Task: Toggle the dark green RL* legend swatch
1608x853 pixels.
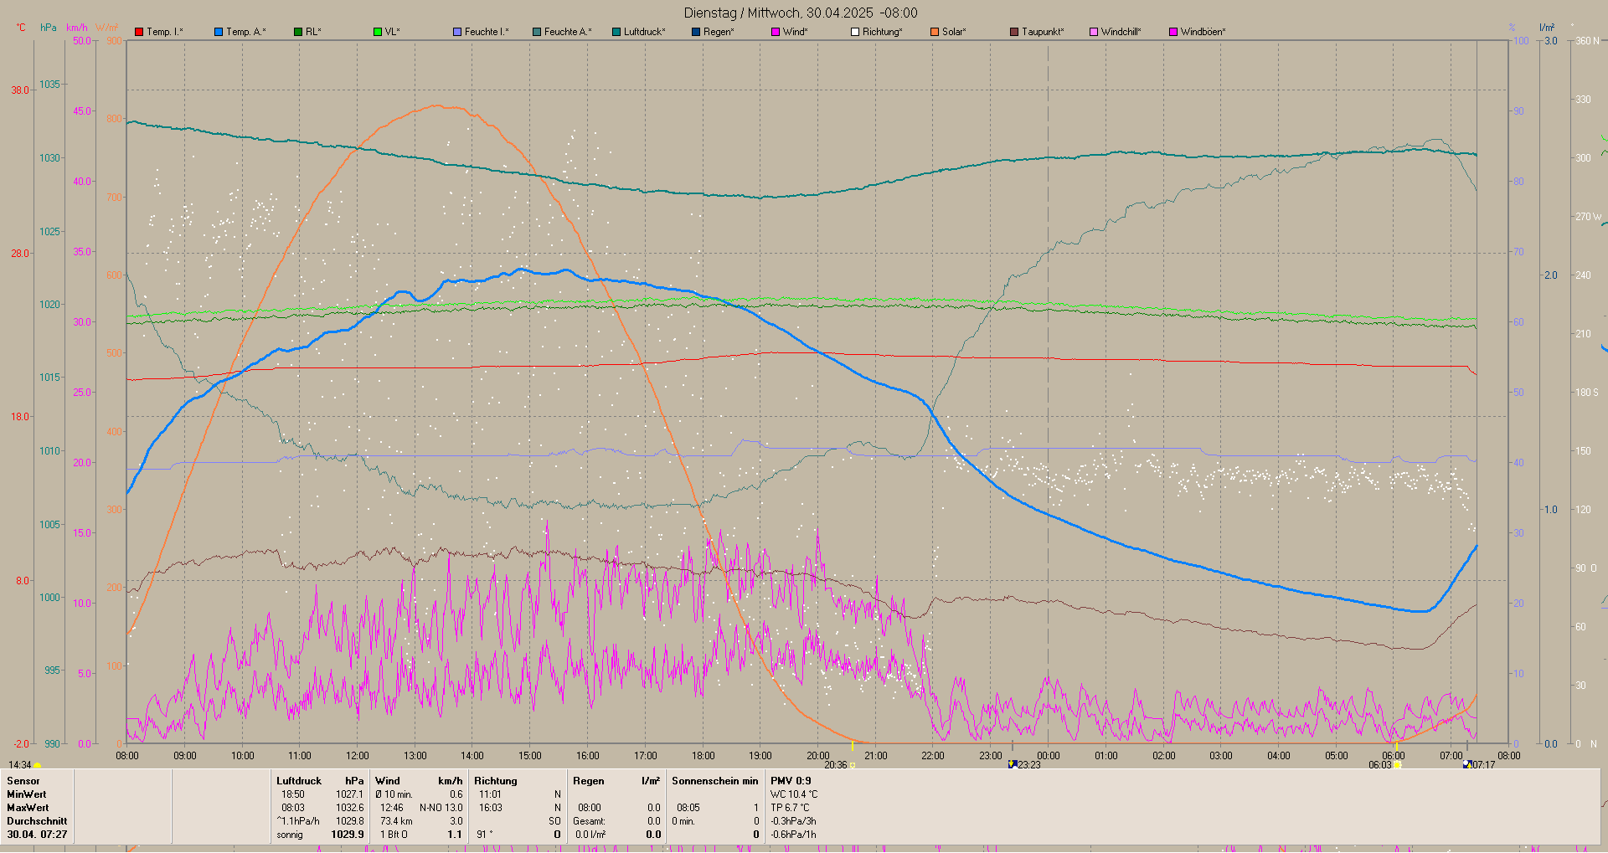Action: coord(298,32)
